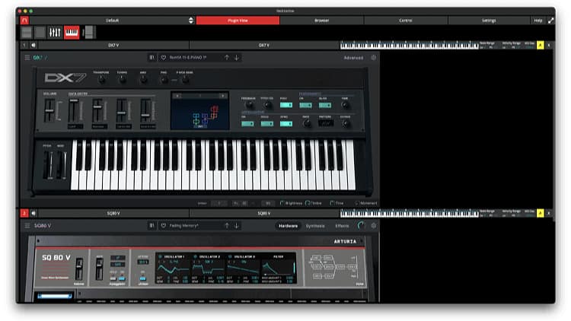Switch to the Browser tab

tap(322, 21)
